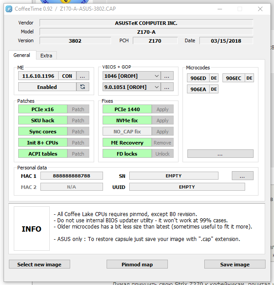Switch to the Extra tab
The image size is (274, 285).
click(46, 56)
